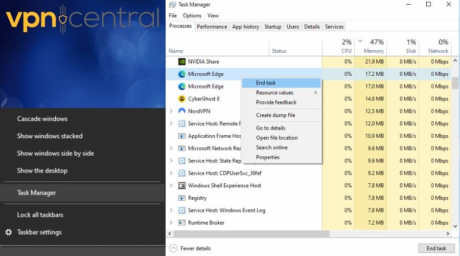This screenshot has height=256, width=460.
Task: Click the Service Host: State Rep gear icon
Action: click(x=182, y=161)
